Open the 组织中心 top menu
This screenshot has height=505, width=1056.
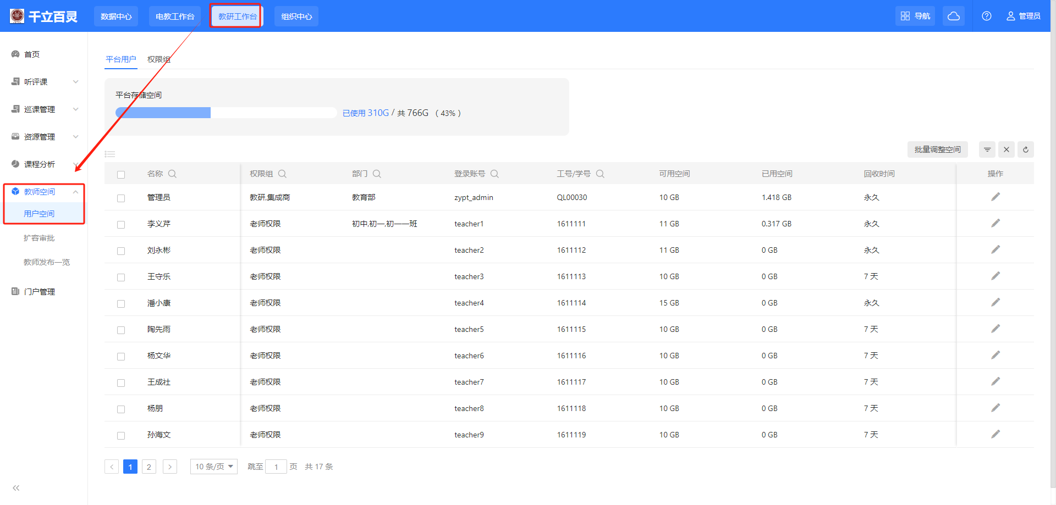click(296, 16)
